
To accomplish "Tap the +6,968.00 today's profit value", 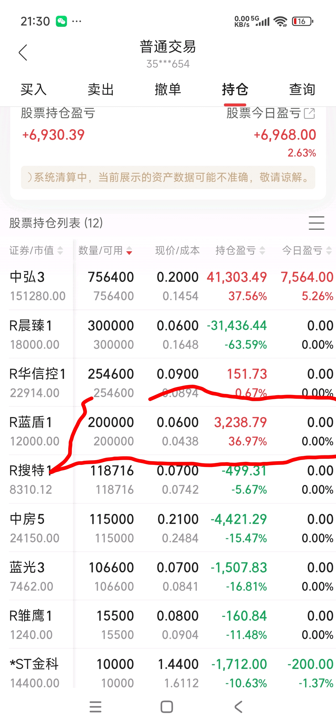I will 285,135.
